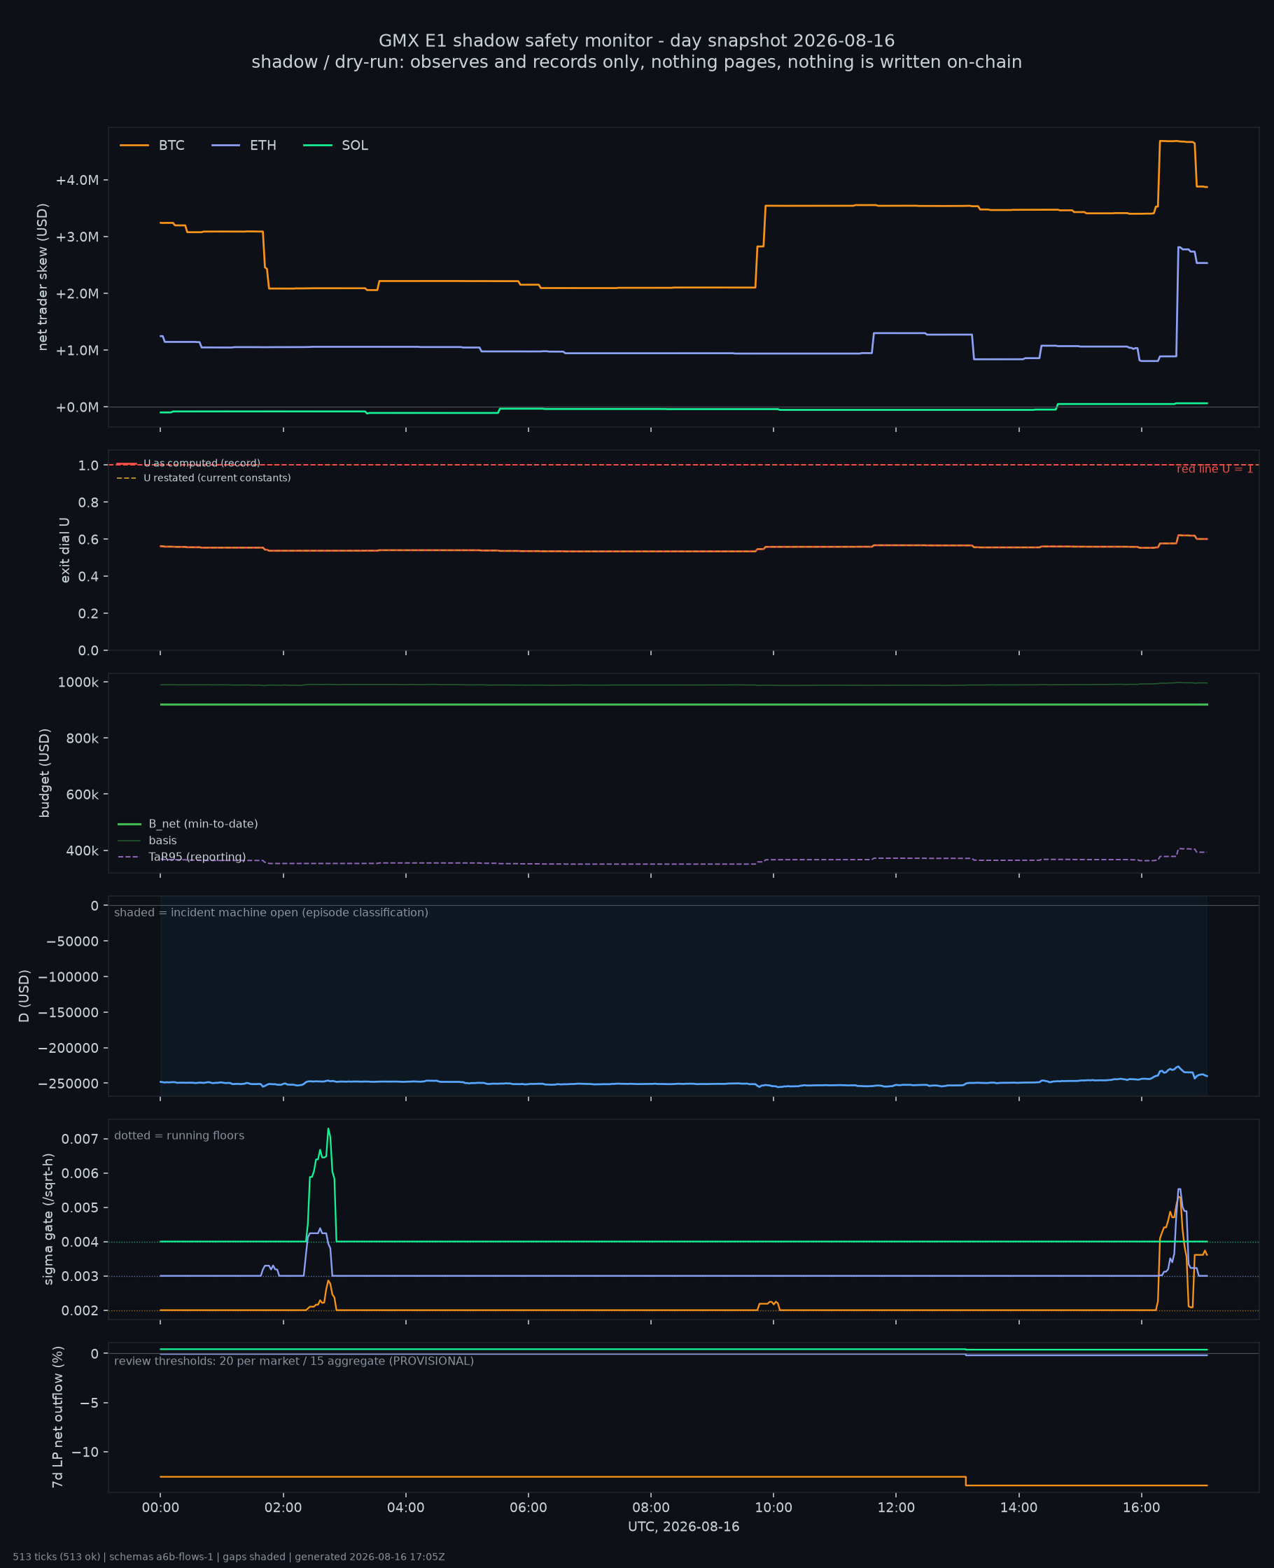Click the "+4.0M" skew axis tick
The width and height of the screenshot is (1274, 1568).
click(77, 181)
